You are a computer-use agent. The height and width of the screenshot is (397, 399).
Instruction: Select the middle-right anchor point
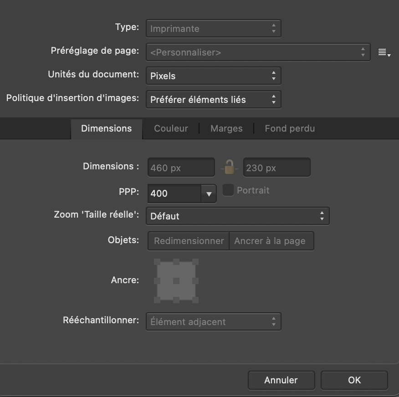tap(195, 281)
